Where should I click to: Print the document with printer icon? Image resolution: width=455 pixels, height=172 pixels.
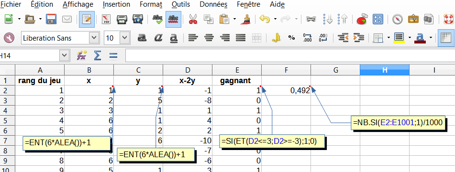[x=122, y=20]
